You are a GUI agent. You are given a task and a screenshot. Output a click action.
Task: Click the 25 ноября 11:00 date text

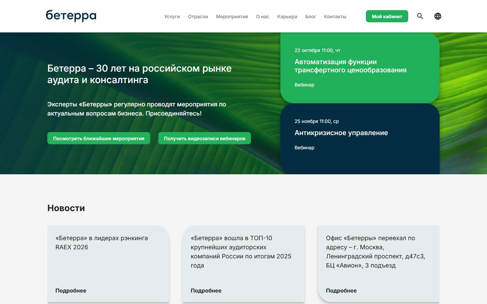tap(317, 121)
